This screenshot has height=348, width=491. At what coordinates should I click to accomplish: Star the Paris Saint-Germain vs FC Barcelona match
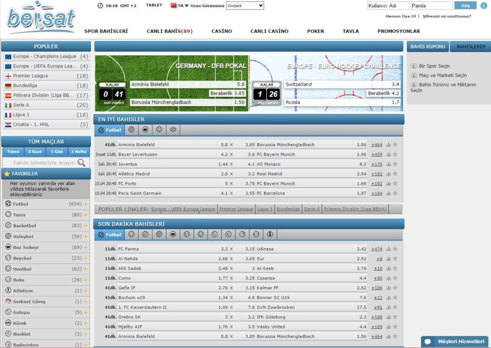395,193
